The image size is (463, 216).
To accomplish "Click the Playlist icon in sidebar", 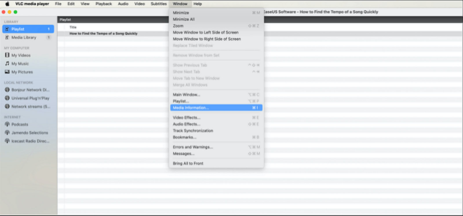I will coord(7,29).
